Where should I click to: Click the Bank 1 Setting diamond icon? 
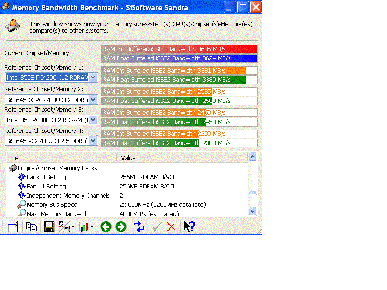(x=22, y=186)
